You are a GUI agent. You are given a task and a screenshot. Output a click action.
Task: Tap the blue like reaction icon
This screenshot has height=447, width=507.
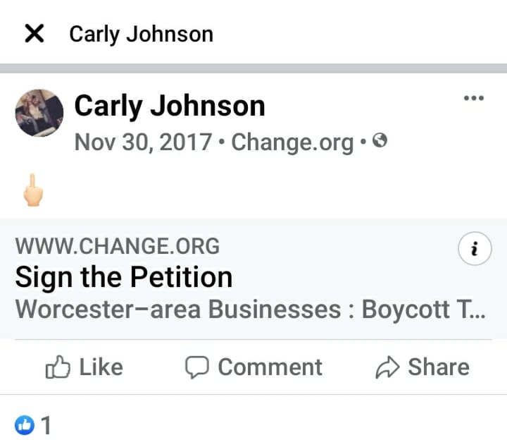(25, 424)
